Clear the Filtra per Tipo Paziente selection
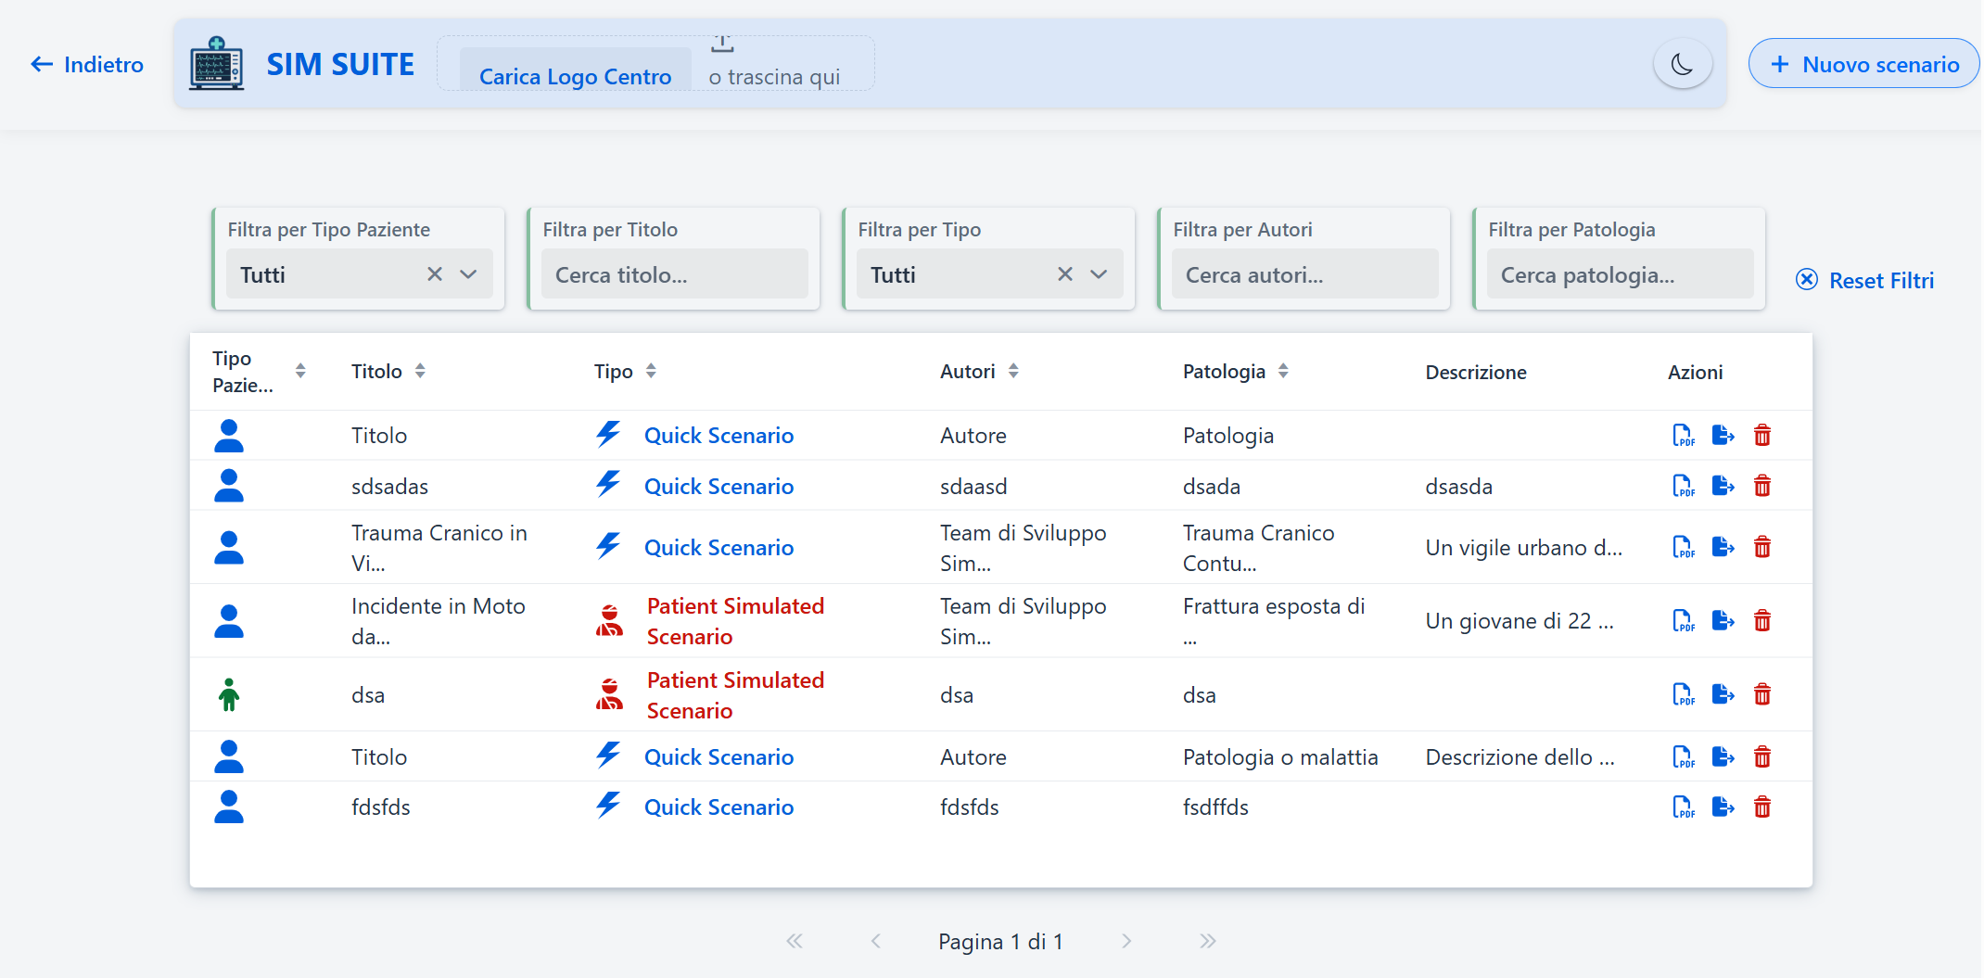The height and width of the screenshot is (978, 1984). 434,274
